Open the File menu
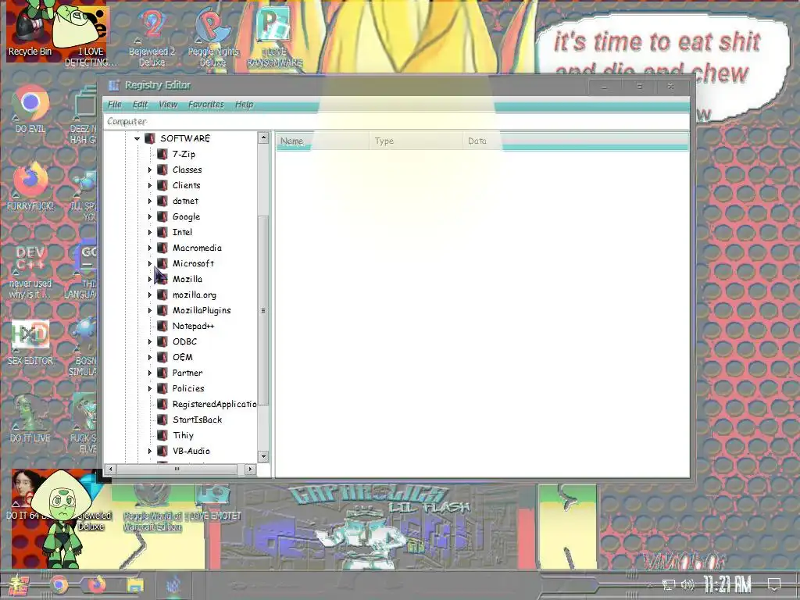This screenshot has width=800, height=600. [x=115, y=105]
